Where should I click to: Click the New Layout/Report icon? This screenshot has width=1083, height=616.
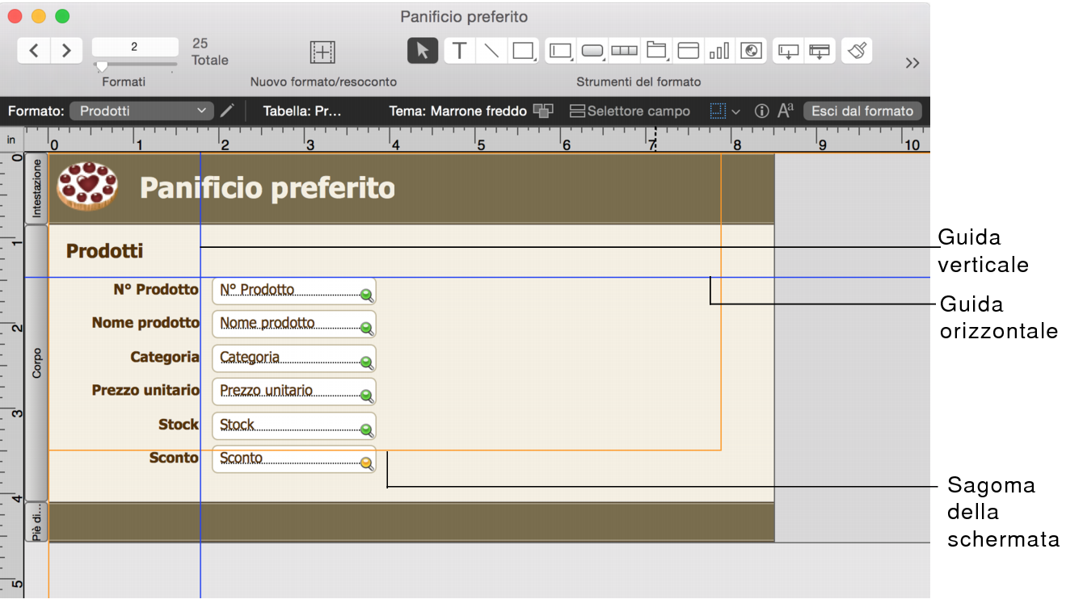pyautogui.click(x=322, y=52)
